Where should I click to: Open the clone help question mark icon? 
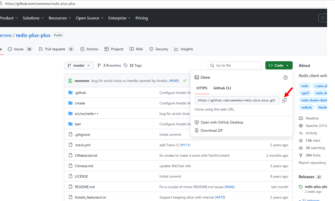pos(285,78)
